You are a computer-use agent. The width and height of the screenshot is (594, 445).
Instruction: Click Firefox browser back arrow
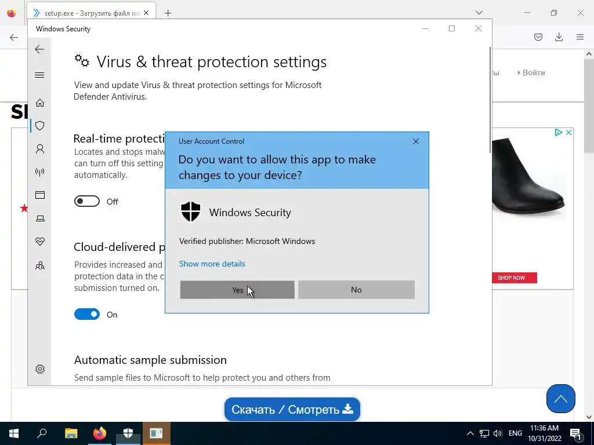tap(14, 37)
